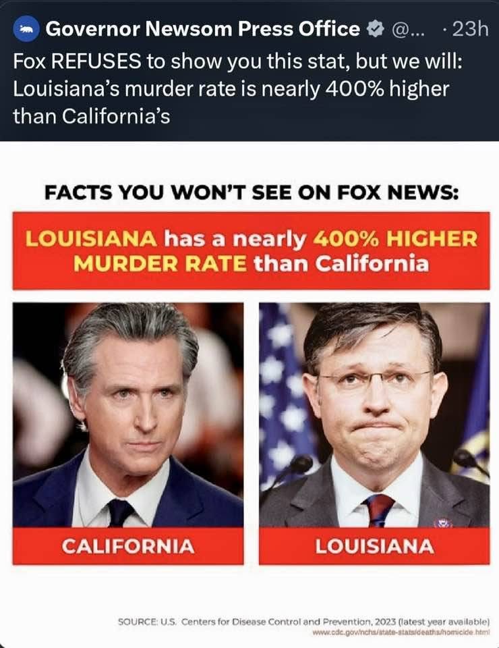Click the dark navy tie in California photo
The height and width of the screenshot is (648, 499).
click(120, 512)
